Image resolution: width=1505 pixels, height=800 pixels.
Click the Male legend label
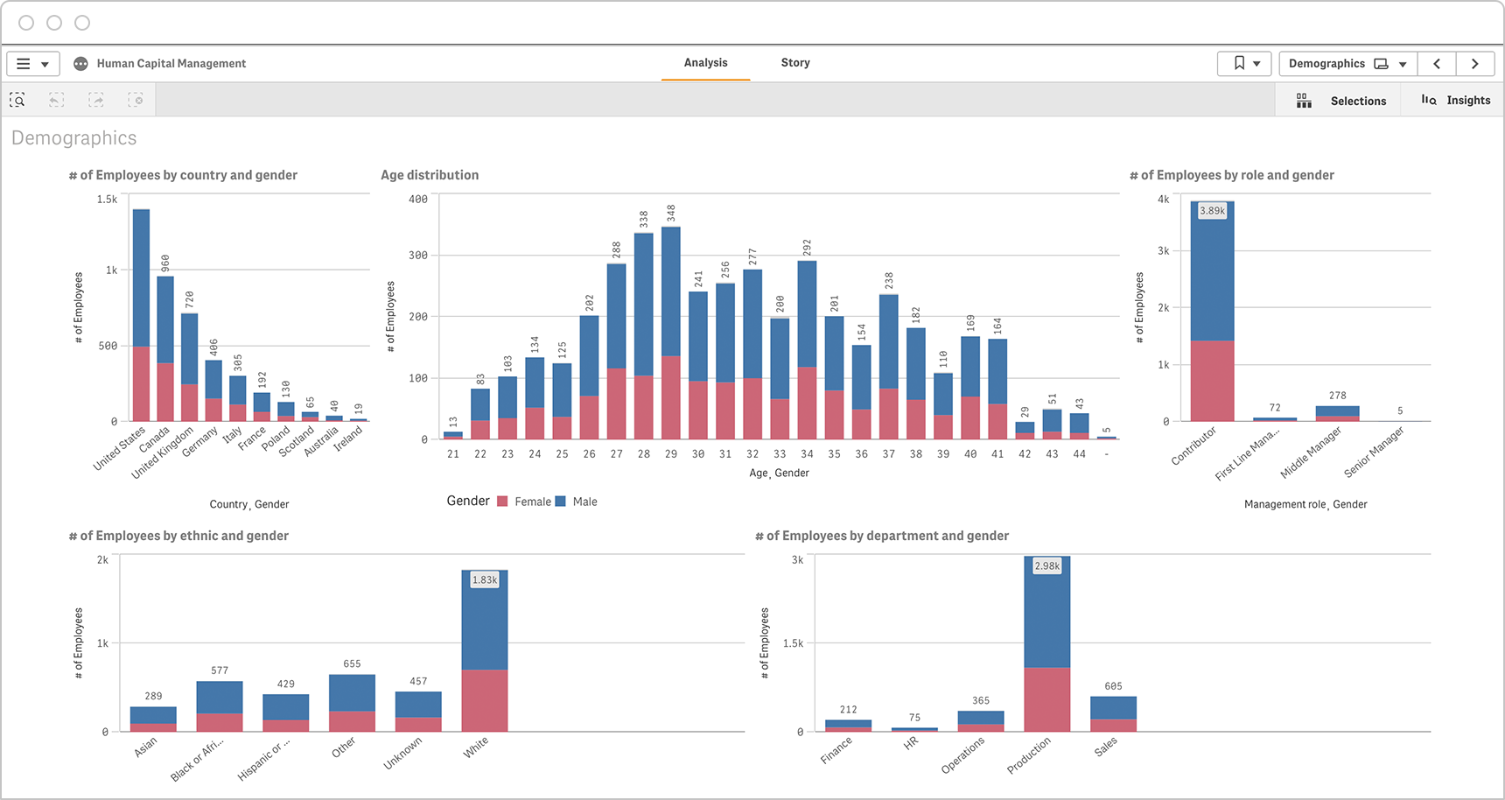(584, 502)
